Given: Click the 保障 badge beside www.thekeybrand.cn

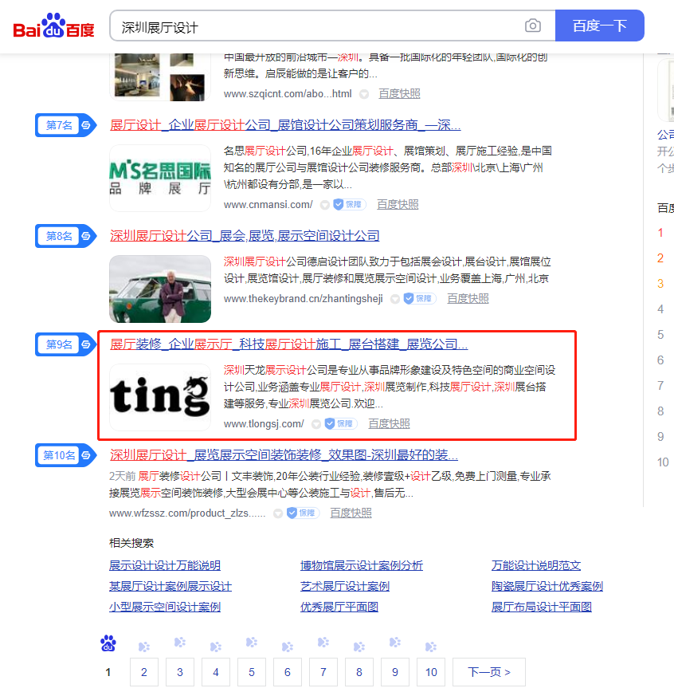Looking at the screenshot, I should tap(420, 299).
